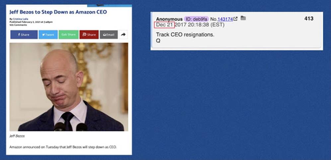Click the Facebook f logo icon
This screenshot has height=160, width=331.
click(x=19, y=35)
